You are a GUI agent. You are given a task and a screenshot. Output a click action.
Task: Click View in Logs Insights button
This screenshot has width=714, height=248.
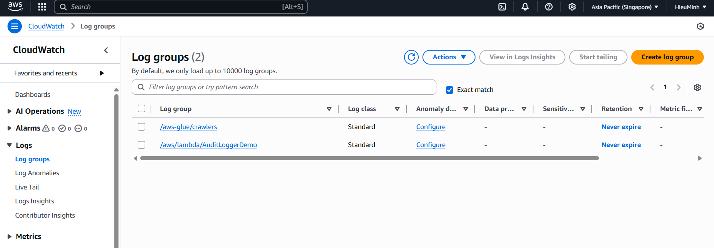tap(522, 57)
